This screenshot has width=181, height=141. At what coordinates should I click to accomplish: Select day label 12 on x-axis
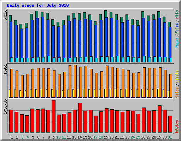pyautogui.click(x=69, y=137)
